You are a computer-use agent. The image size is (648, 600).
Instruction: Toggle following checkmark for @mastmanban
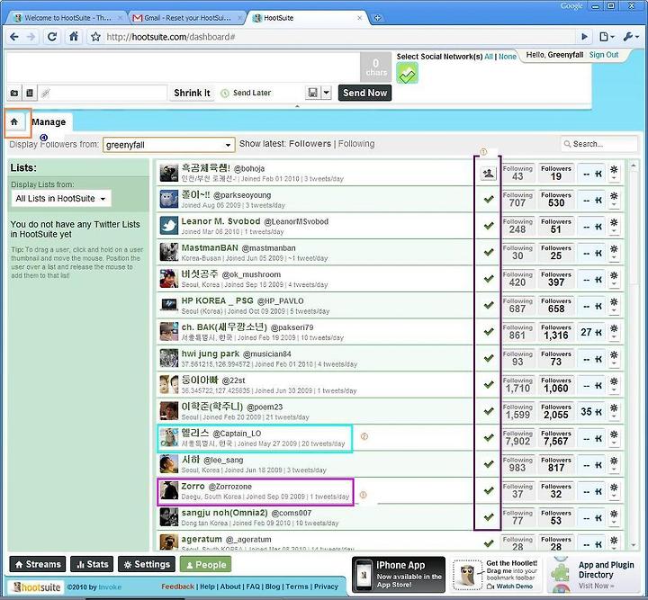[x=489, y=252]
